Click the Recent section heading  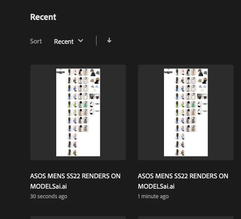[x=43, y=17]
